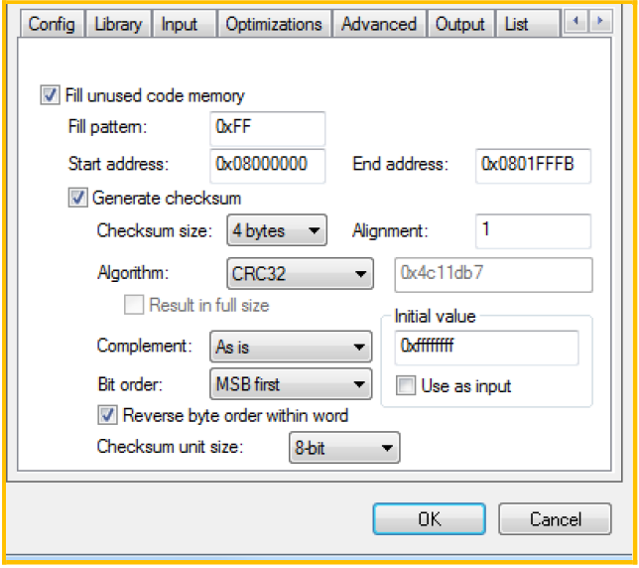
Task: Select the Library tab
Action: [118, 24]
